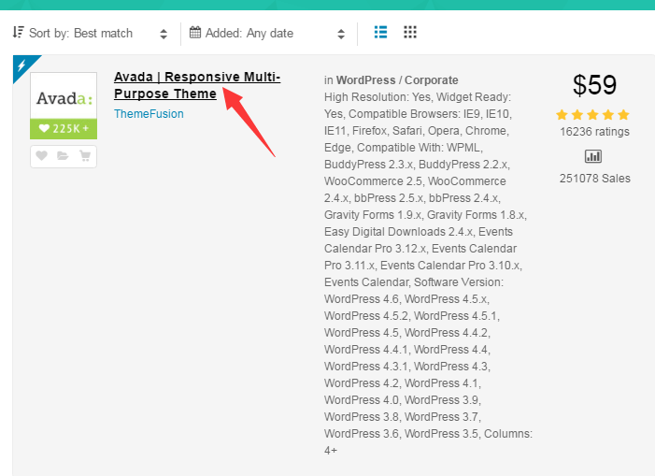Open Avada Responsive Multi-Purpose Theme title link
Viewport: 655px width, 476px height.
pyautogui.click(x=197, y=85)
